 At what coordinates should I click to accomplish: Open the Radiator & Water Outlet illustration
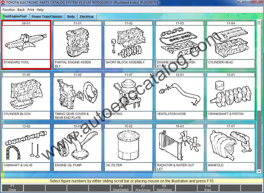[x=180, y=145]
